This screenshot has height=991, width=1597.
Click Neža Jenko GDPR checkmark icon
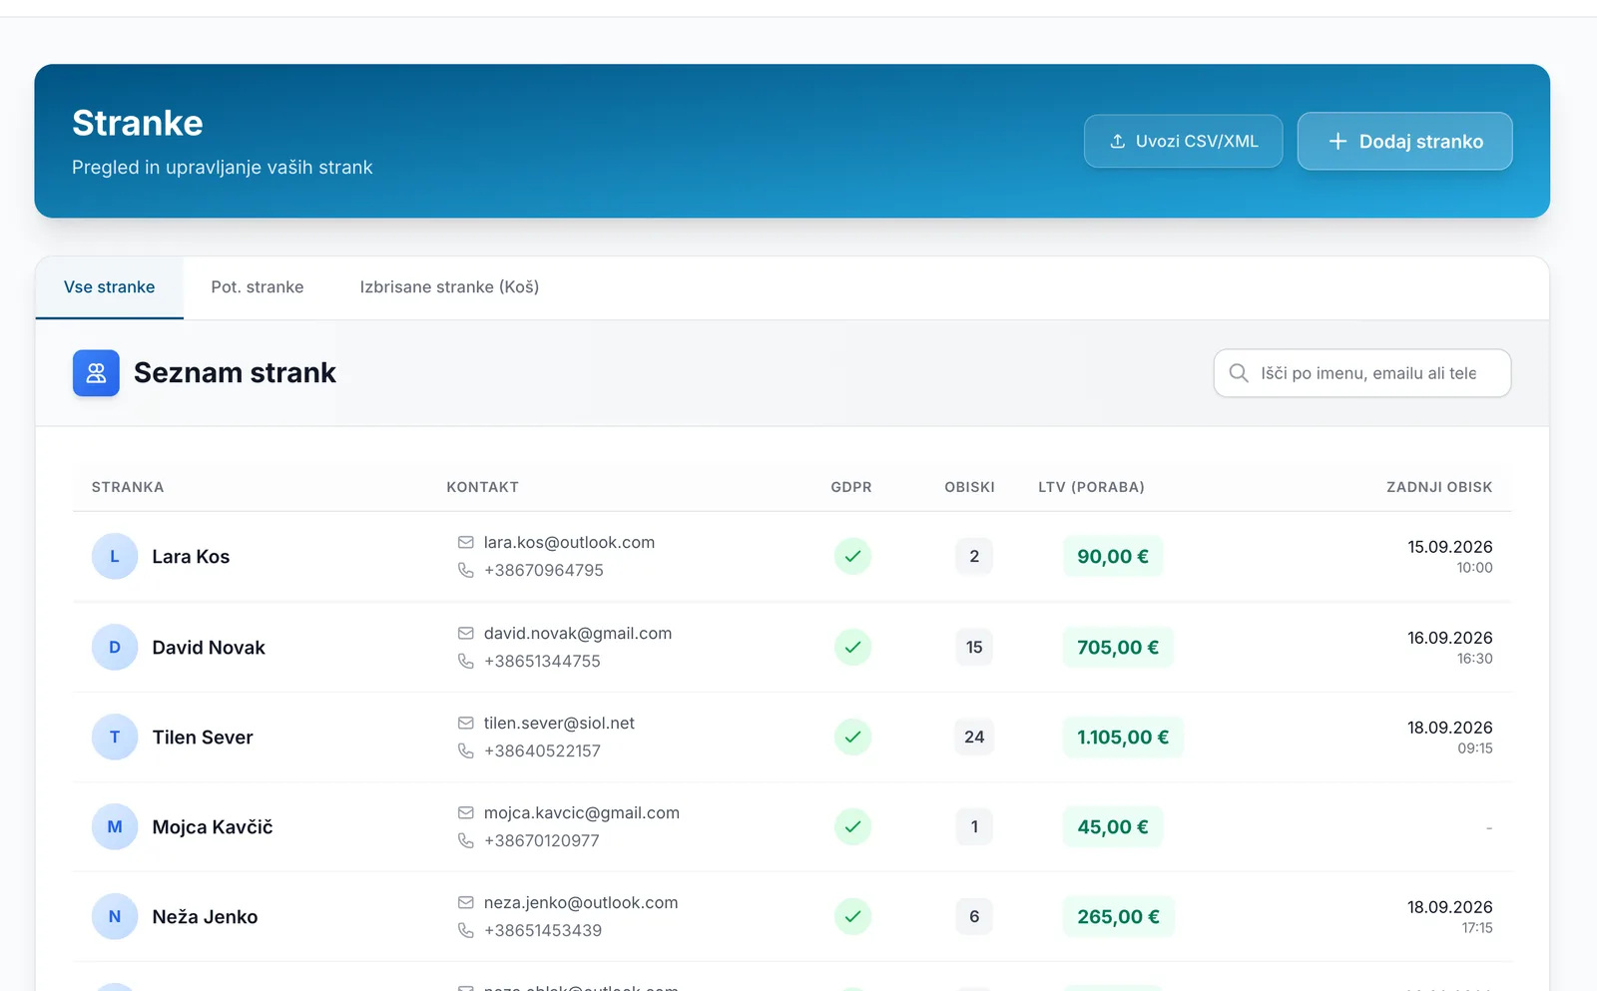pyautogui.click(x=852, y=916)
